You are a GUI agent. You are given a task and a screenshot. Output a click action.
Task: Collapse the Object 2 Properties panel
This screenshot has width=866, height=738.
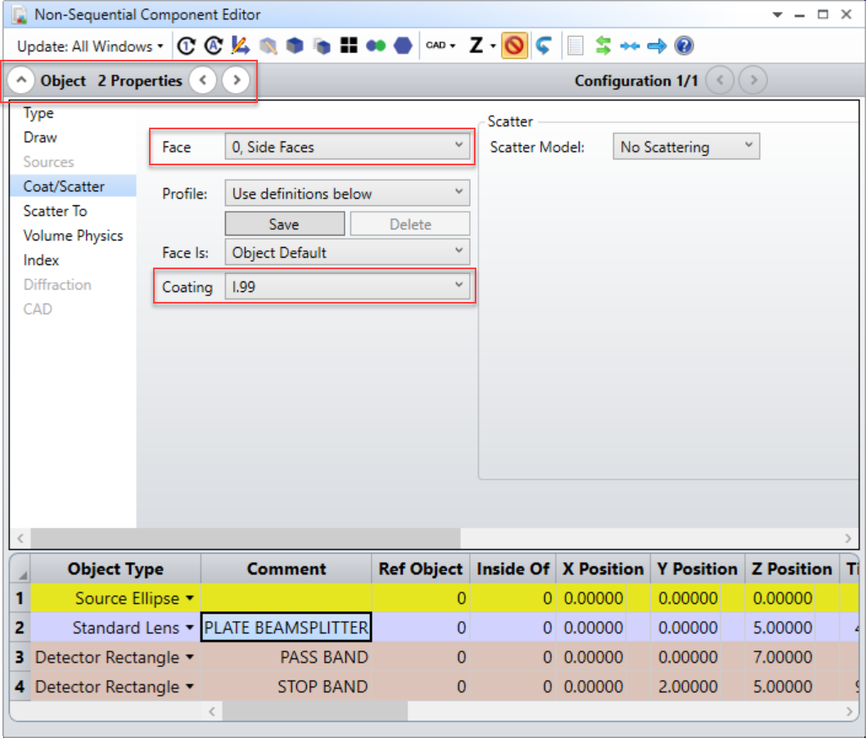(x=21, y=80)
